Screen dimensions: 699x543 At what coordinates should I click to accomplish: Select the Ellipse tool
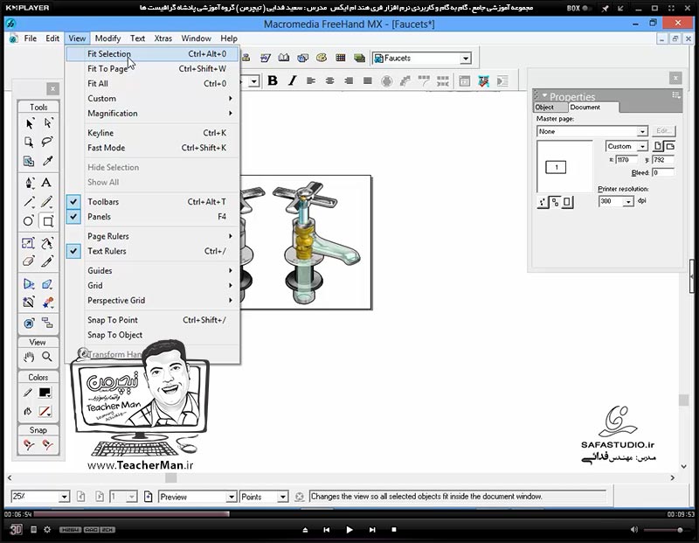(x=28, y=221)
